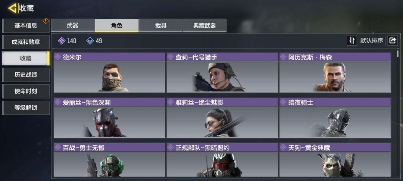The width and height of the screenshot is (403, 181).
Task: Click the 使命时刻 sidebar button
Action: (x=26, y=91)
